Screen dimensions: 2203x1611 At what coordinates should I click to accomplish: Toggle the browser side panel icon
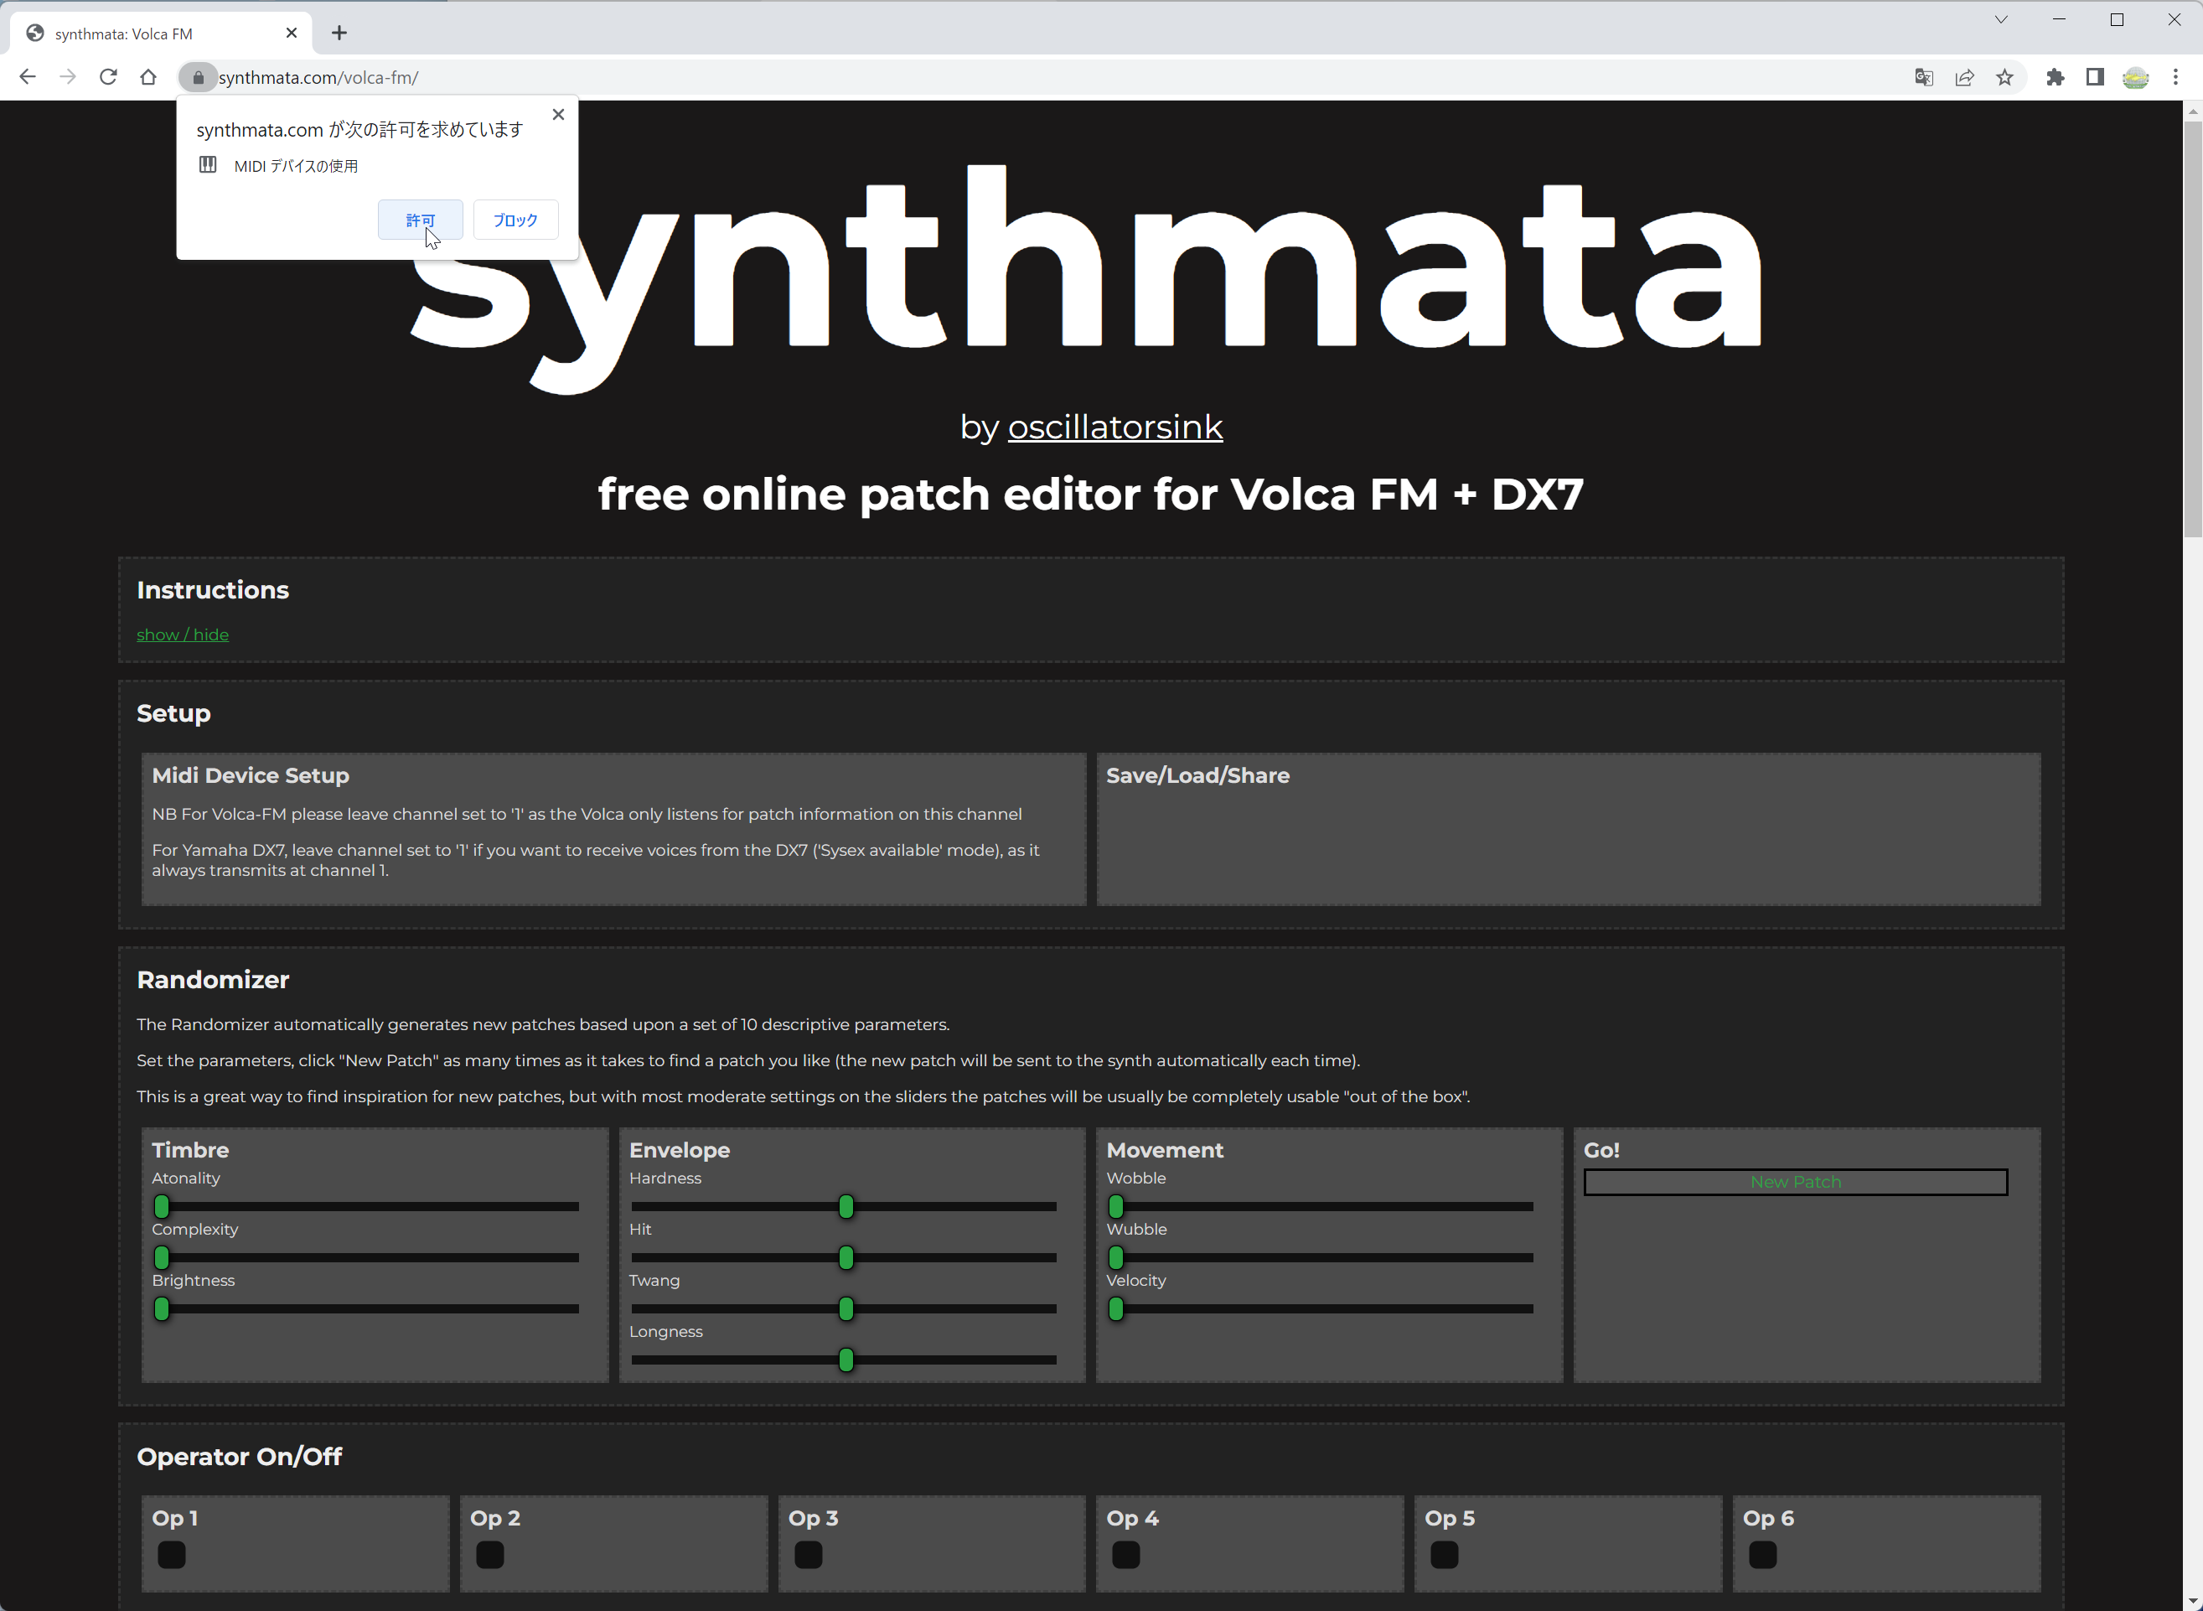click(2095, 77)
